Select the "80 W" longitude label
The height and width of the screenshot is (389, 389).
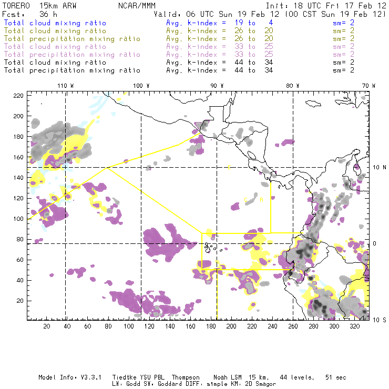coord(292,86)
